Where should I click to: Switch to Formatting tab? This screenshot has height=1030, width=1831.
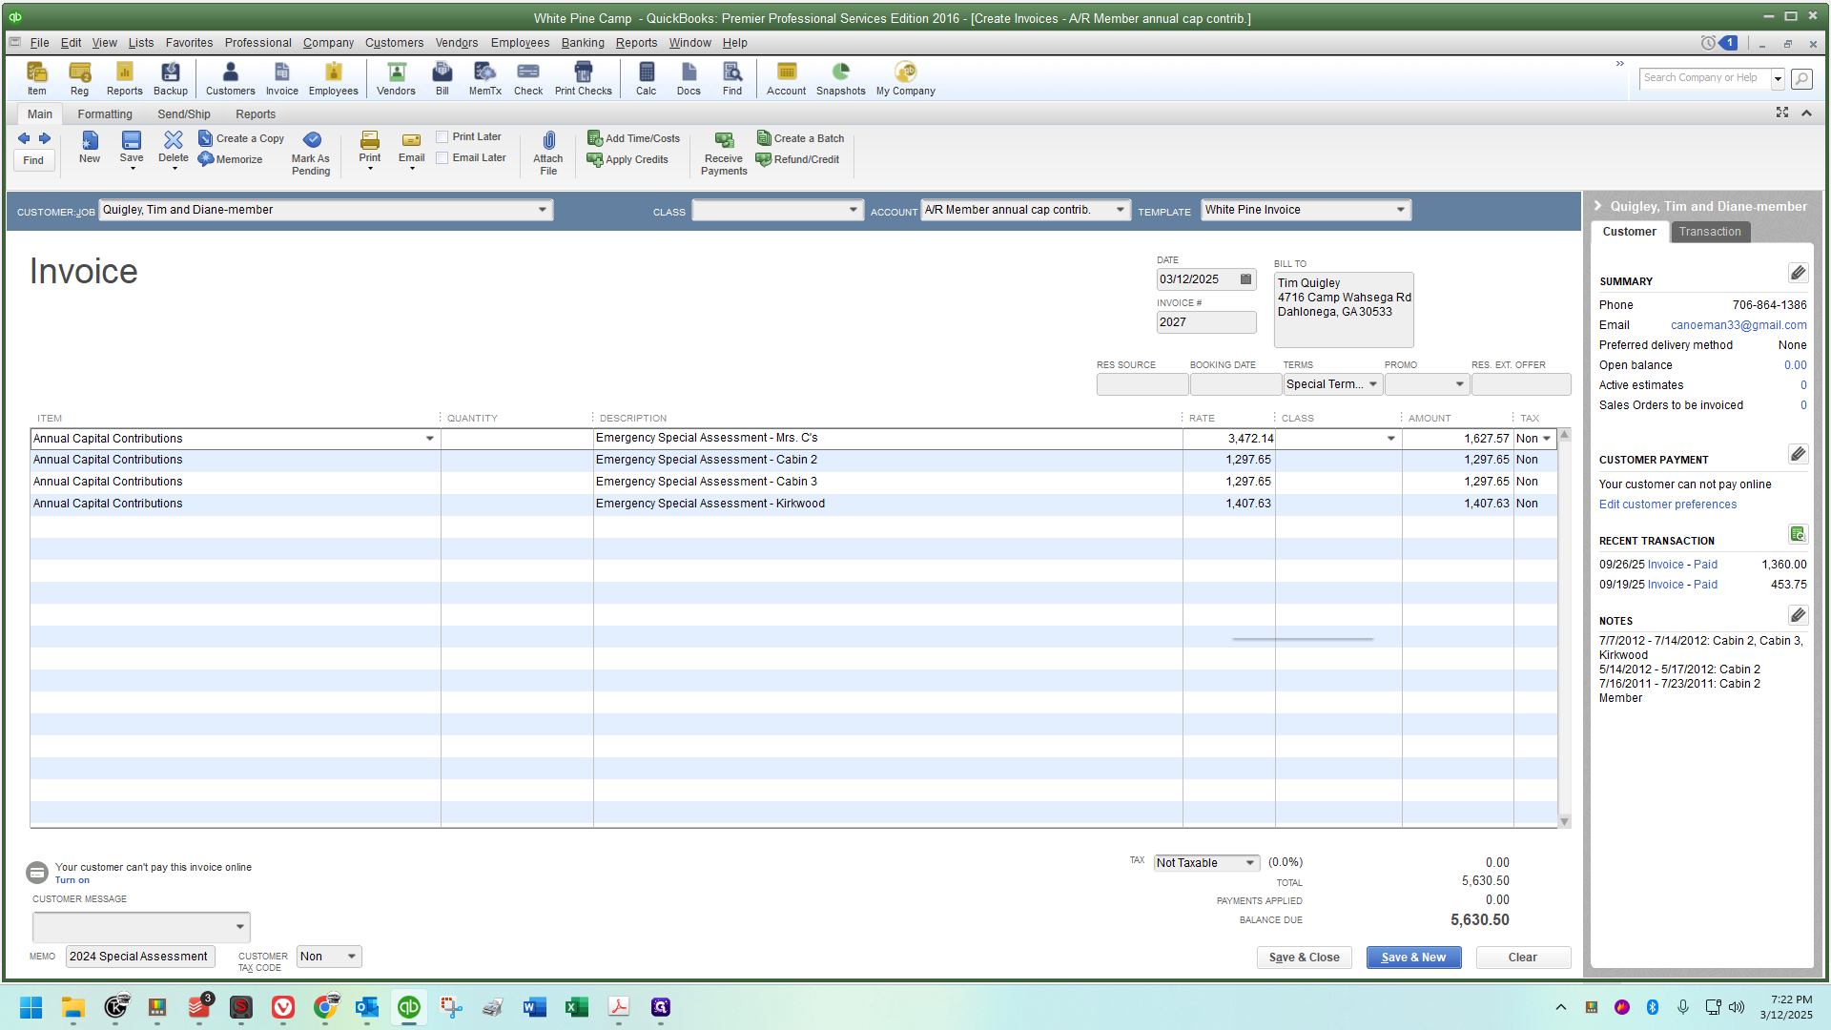point(105,114)
